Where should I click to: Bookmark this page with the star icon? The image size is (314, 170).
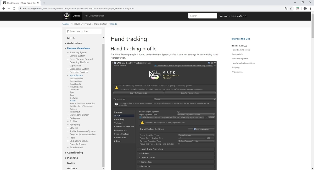[x=291, y=8]
